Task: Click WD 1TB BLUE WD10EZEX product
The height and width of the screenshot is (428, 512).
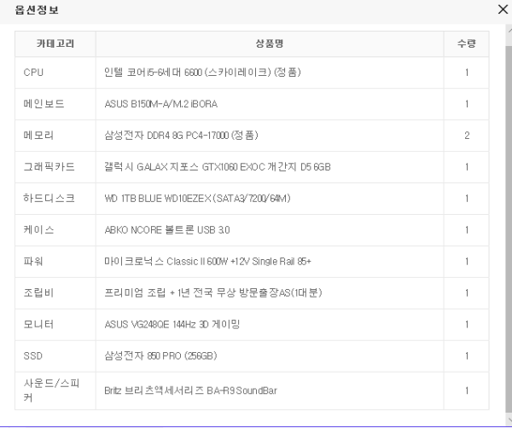Action: pyautogui.click(x=198, y=199)
